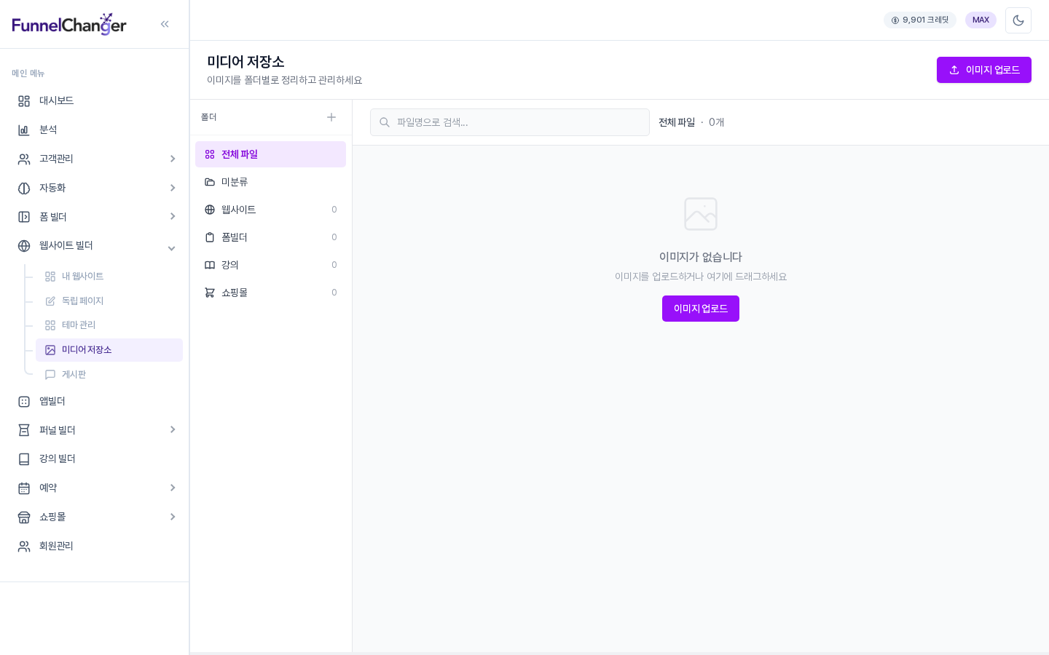This screenshot has height=655, width=1049.
Task: Click the empty-state image placeholder icon
Action: coord(701,214)
